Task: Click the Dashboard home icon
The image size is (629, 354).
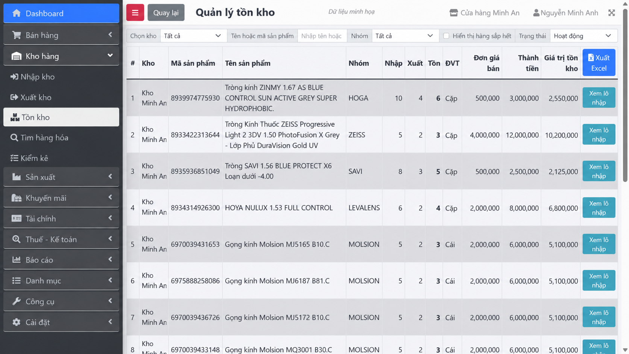Action: click(16, 13)
